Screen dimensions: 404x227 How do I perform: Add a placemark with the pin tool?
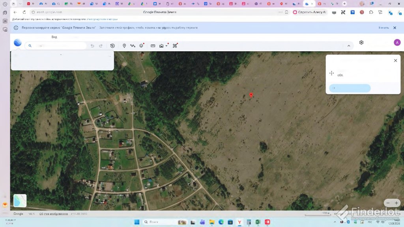click(124, 46)
